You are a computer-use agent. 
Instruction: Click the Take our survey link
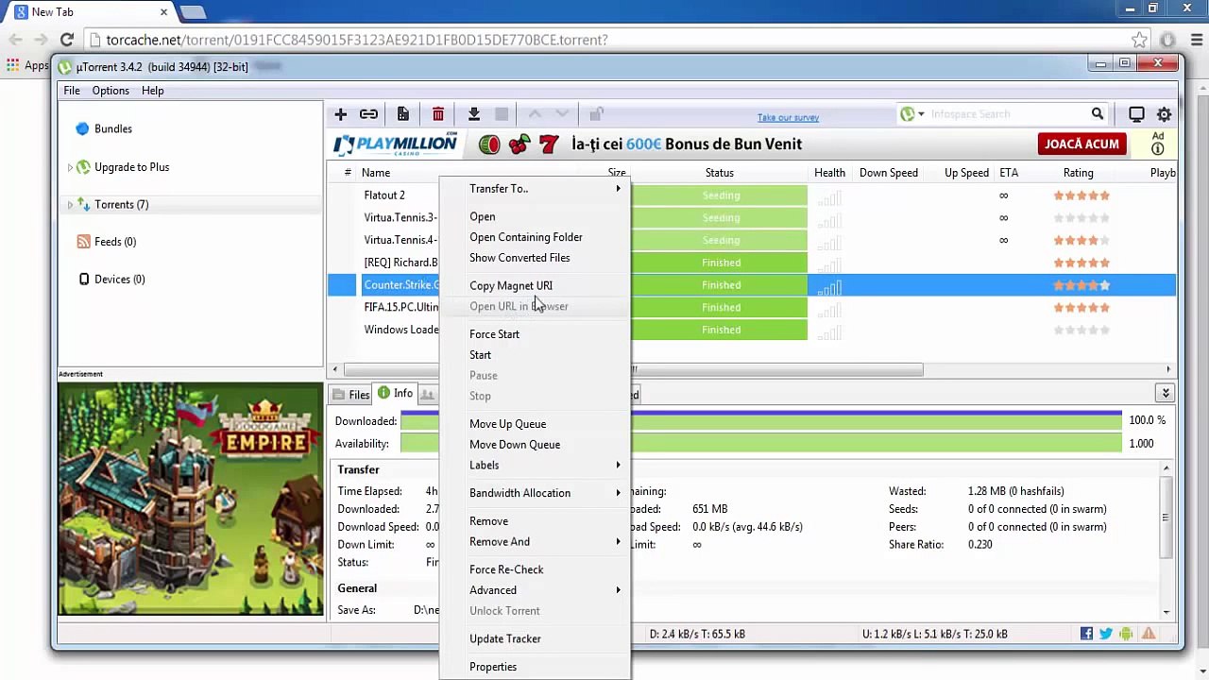tap(788, 117)
